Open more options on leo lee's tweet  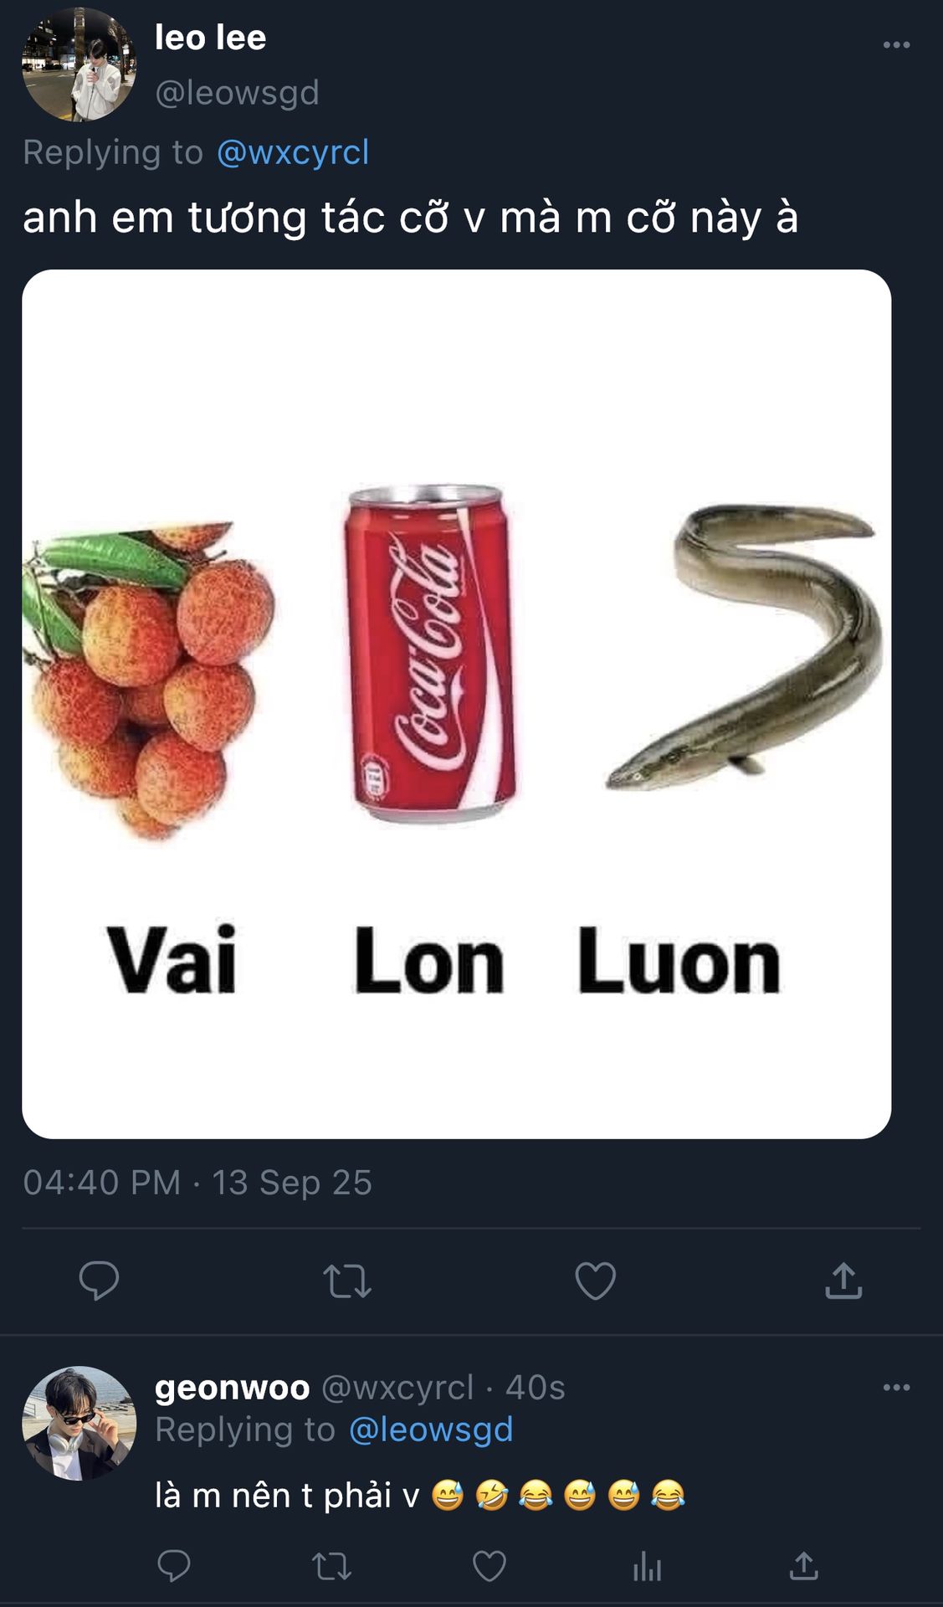coord(896,44)
